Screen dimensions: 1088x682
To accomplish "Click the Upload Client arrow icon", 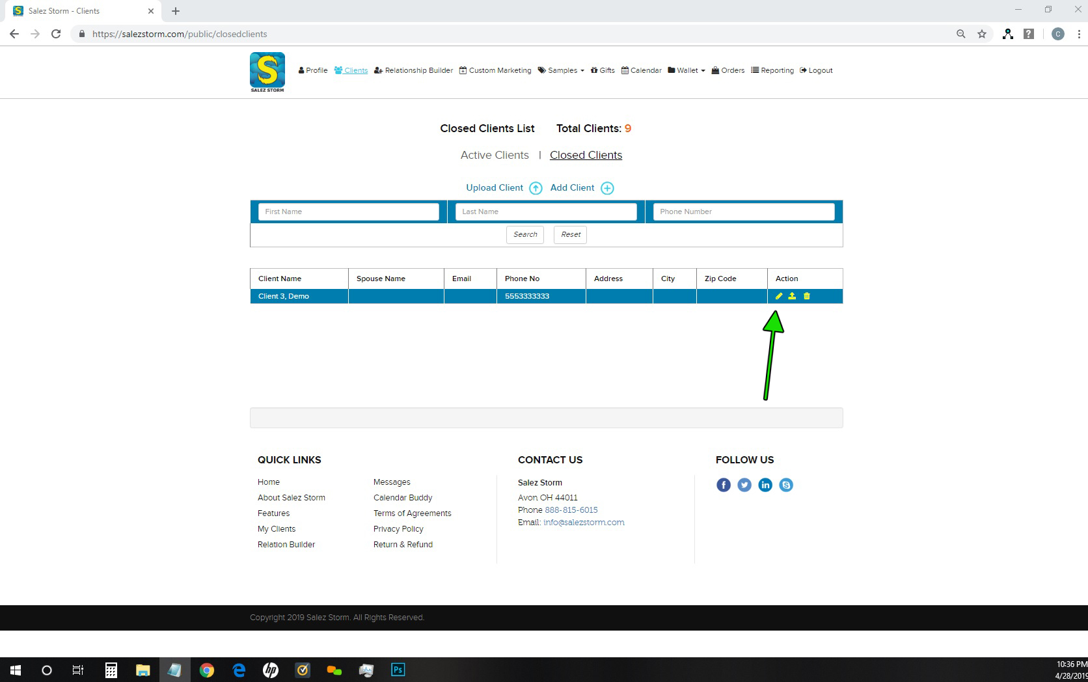I will coord(536,188).
